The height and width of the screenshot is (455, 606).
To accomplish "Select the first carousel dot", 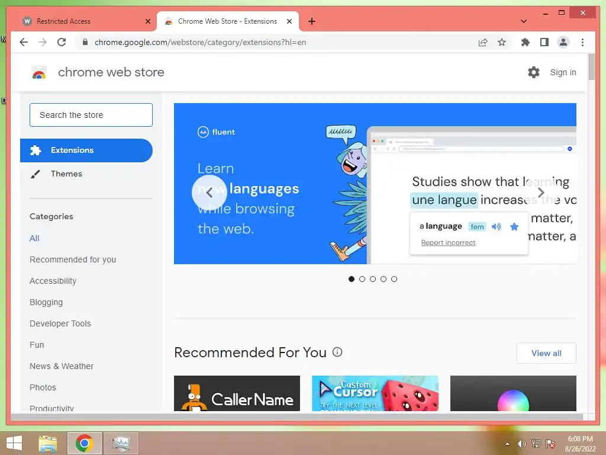I will (352, 279).
